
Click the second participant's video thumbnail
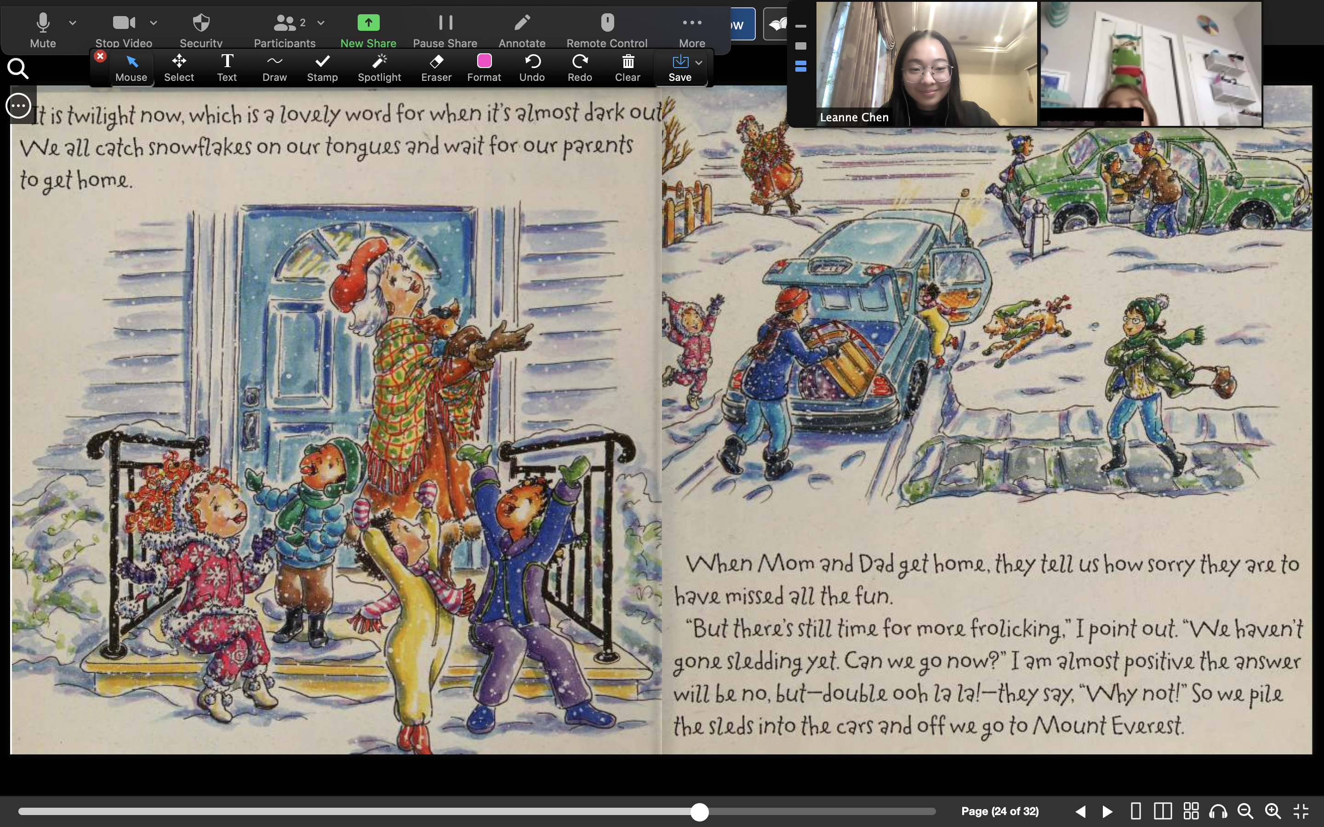[x=1151, y=64]
